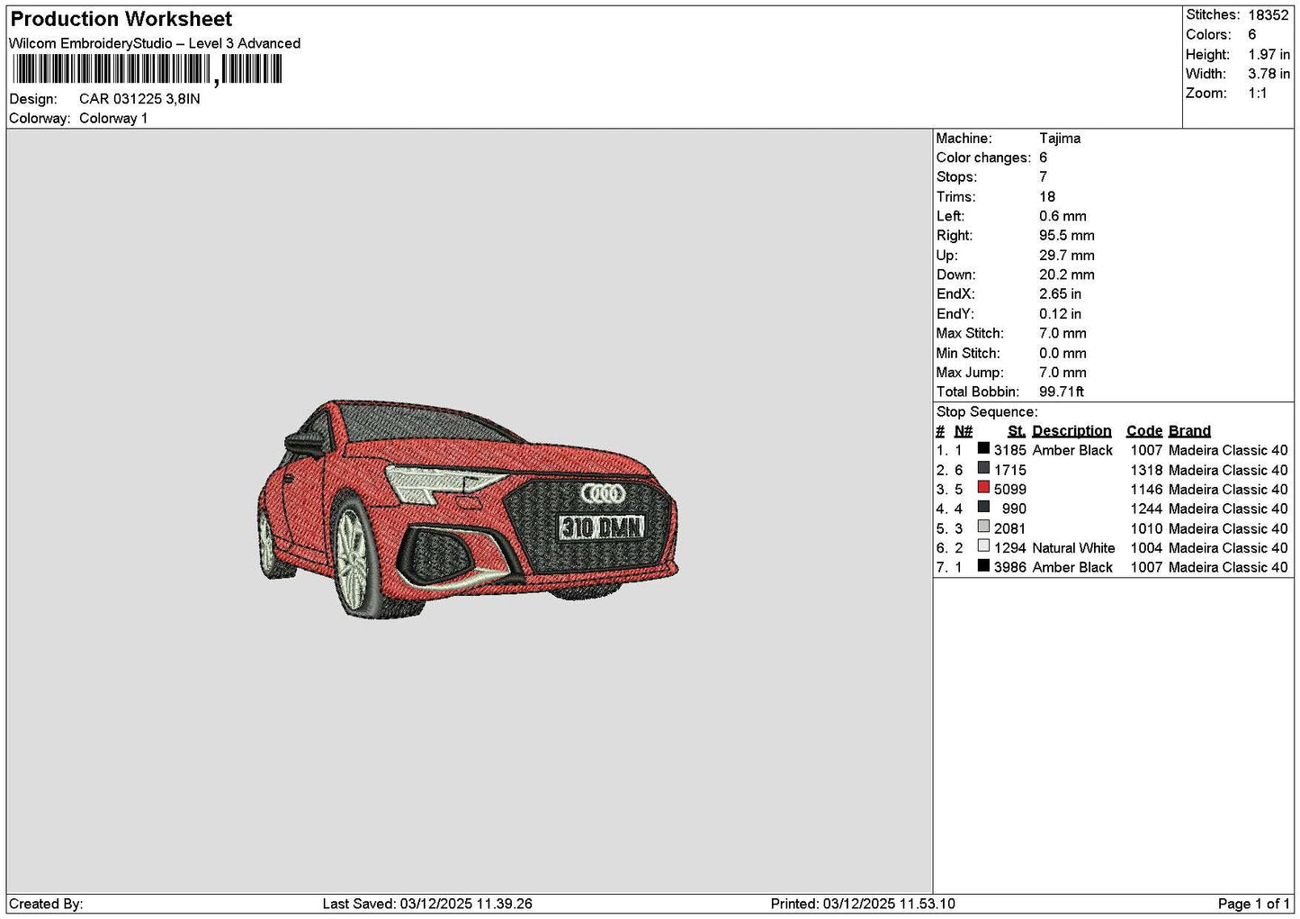Click 'Last Saved: 03/12/2025 11.39.26' footer text
Image resolution: width=1300 pixels, height=919 pixels.
(427, 904)
